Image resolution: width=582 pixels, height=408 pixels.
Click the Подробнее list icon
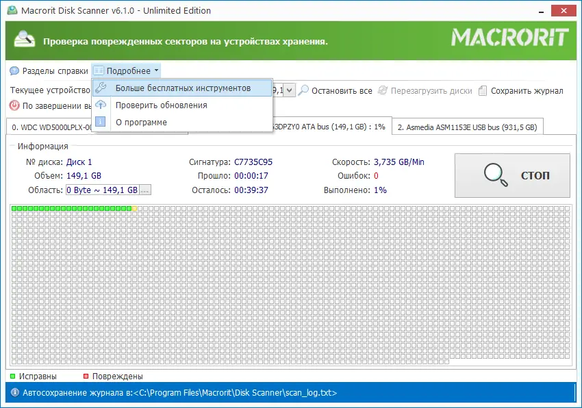tap(99, 71)
